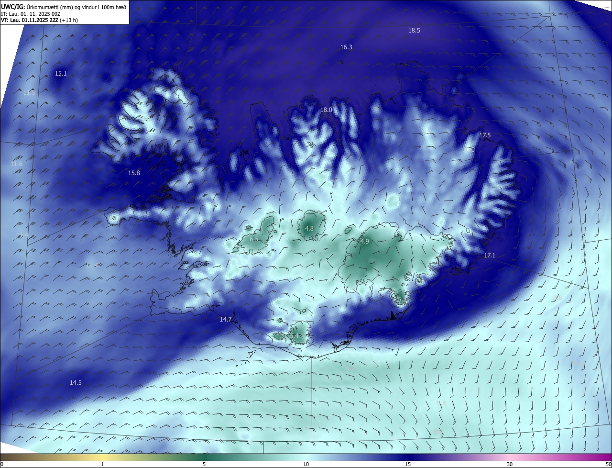Image resolution: width=612 pixels, height=468 pixels.
Task: Click the 14.7 value label on the map
Action: click(226, 320)
